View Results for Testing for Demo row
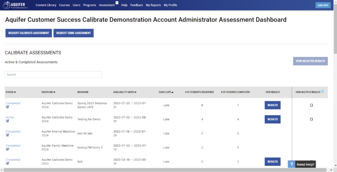The width and height of the screenshot is (337, 172). pyautogui.click(x=272, y=119)
